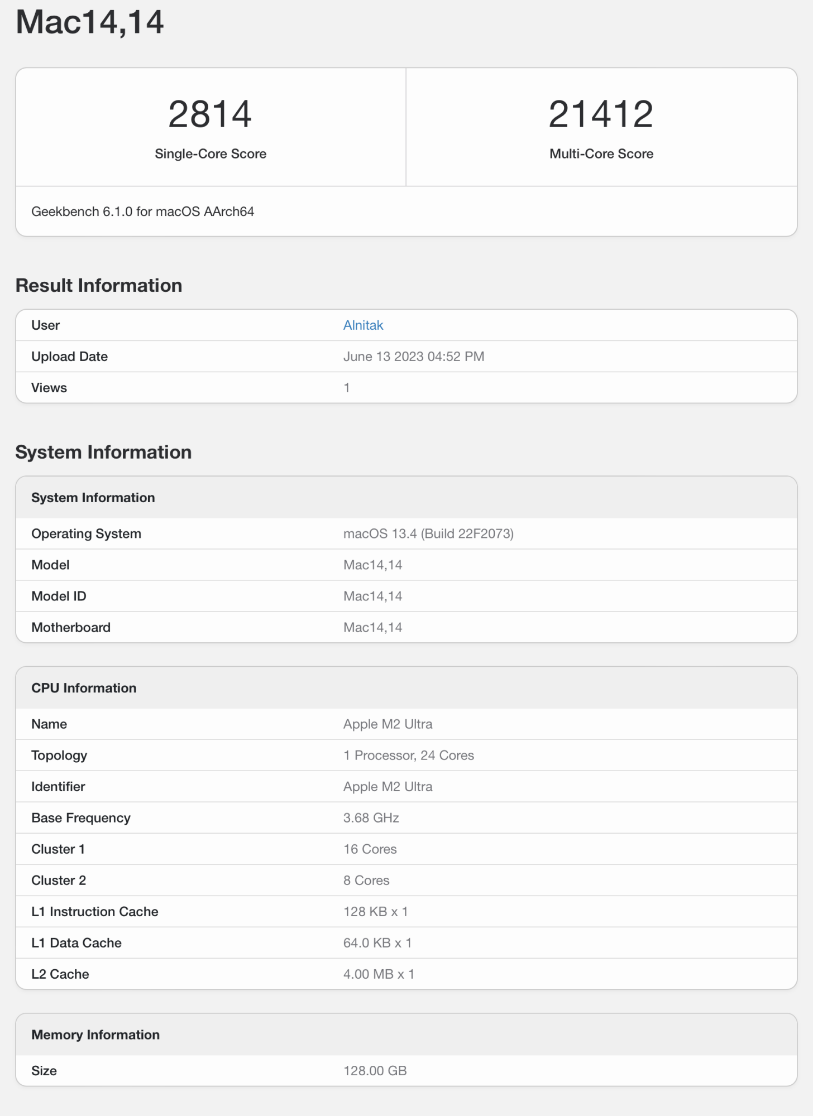Select the 4.00 MB x 1 L2 cache value
This screenshot has width=813, height=1116.
[x=379, y=974]
